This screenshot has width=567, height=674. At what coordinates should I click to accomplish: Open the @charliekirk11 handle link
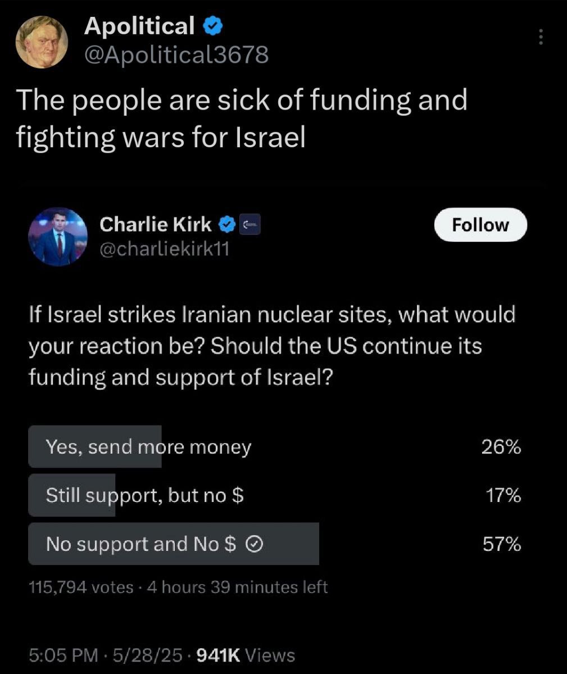point(165,249)
